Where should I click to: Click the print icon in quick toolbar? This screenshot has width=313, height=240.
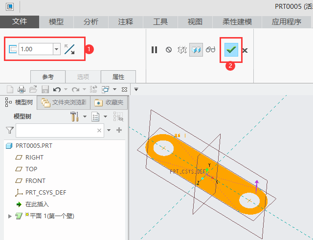point(22,89)
